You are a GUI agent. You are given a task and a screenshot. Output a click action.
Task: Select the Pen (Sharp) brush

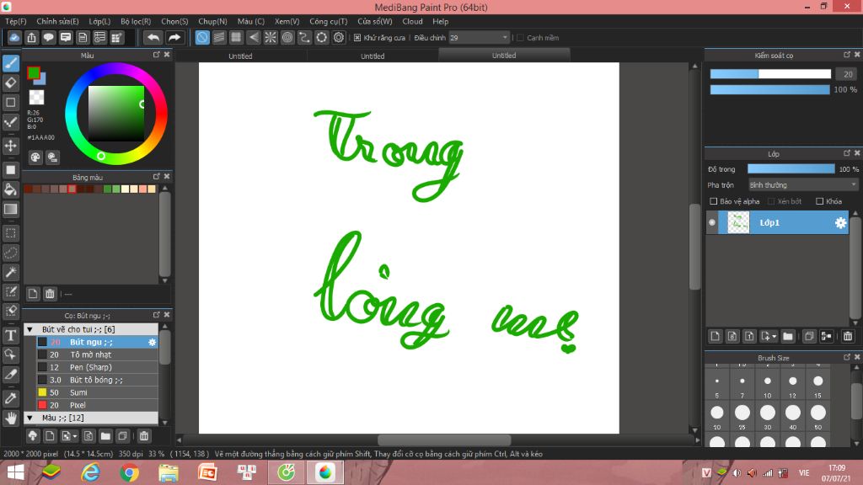coord(98,367)
